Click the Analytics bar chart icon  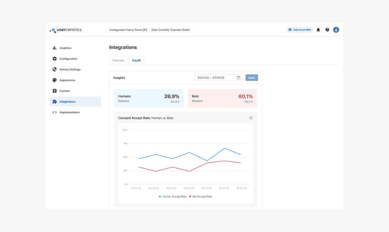54,48
